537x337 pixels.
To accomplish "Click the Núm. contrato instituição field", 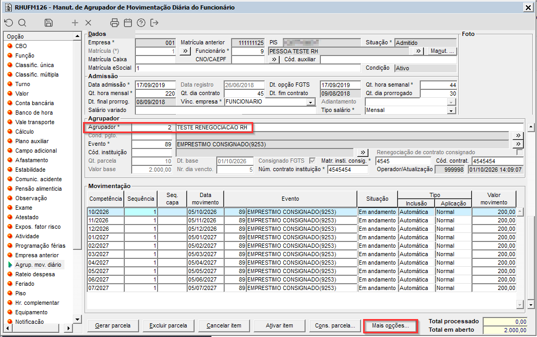I will pyautogui.click(x=348, y=170).
